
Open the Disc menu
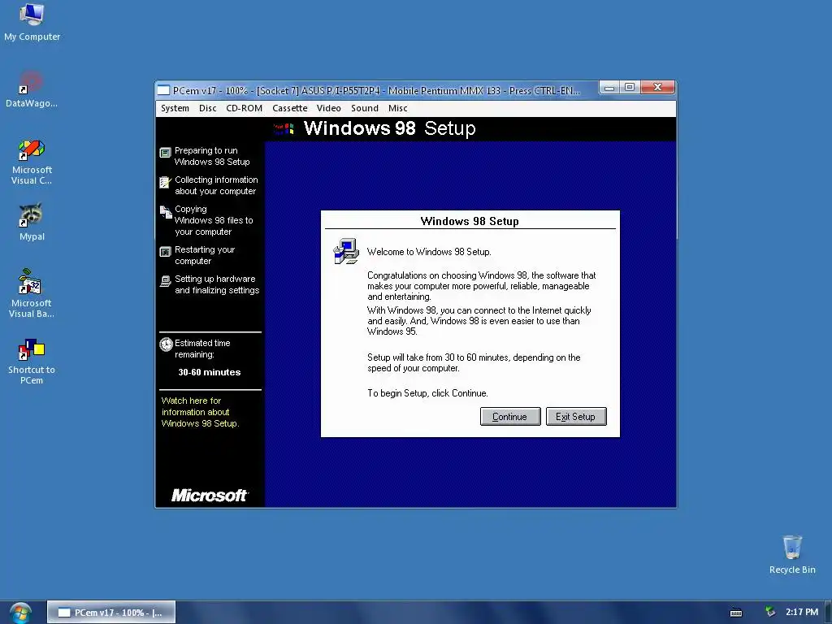point(207,108)
